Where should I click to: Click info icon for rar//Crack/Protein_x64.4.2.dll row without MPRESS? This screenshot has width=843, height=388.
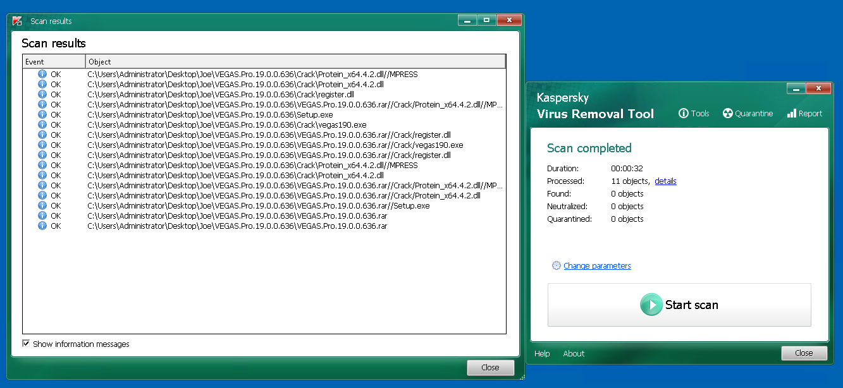coord(42,195)
